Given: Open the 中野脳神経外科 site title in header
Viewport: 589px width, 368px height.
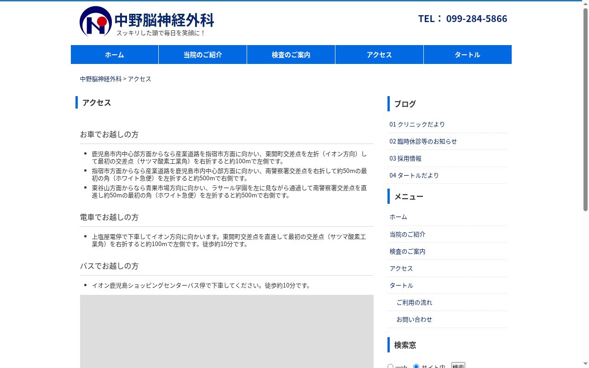Looking at the screenshot, I should pyautogui.click(x=164, y=20).
